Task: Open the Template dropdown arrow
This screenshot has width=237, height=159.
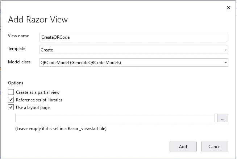Action: click(225, 50)
